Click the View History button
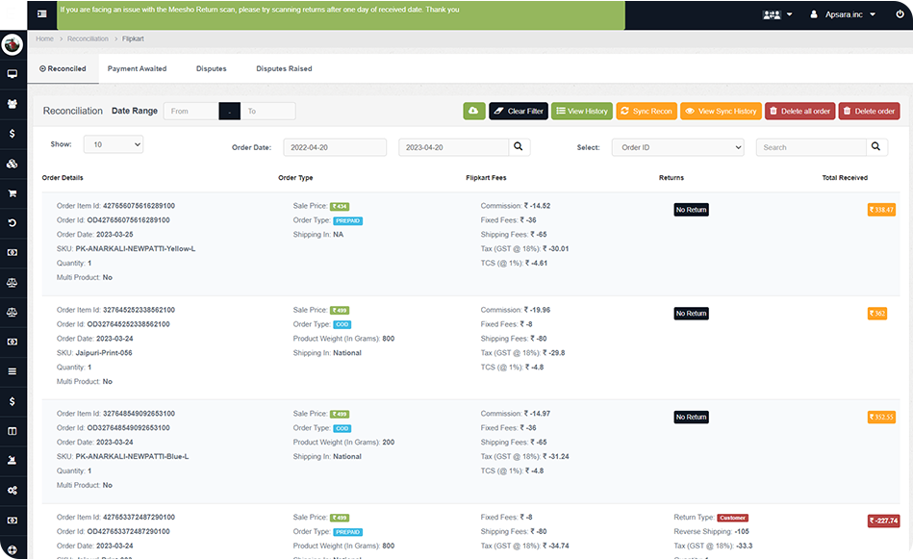Image resolution: width=913 pixels, height=560 pixels. pos(582,111)
